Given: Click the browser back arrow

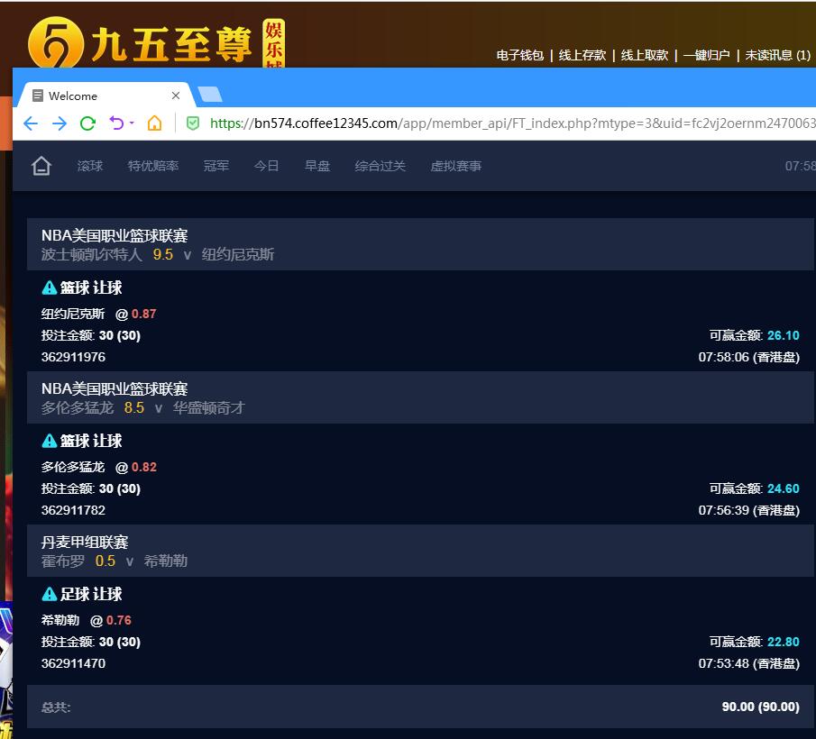Looking at the screenshot, I should (31, 123).
